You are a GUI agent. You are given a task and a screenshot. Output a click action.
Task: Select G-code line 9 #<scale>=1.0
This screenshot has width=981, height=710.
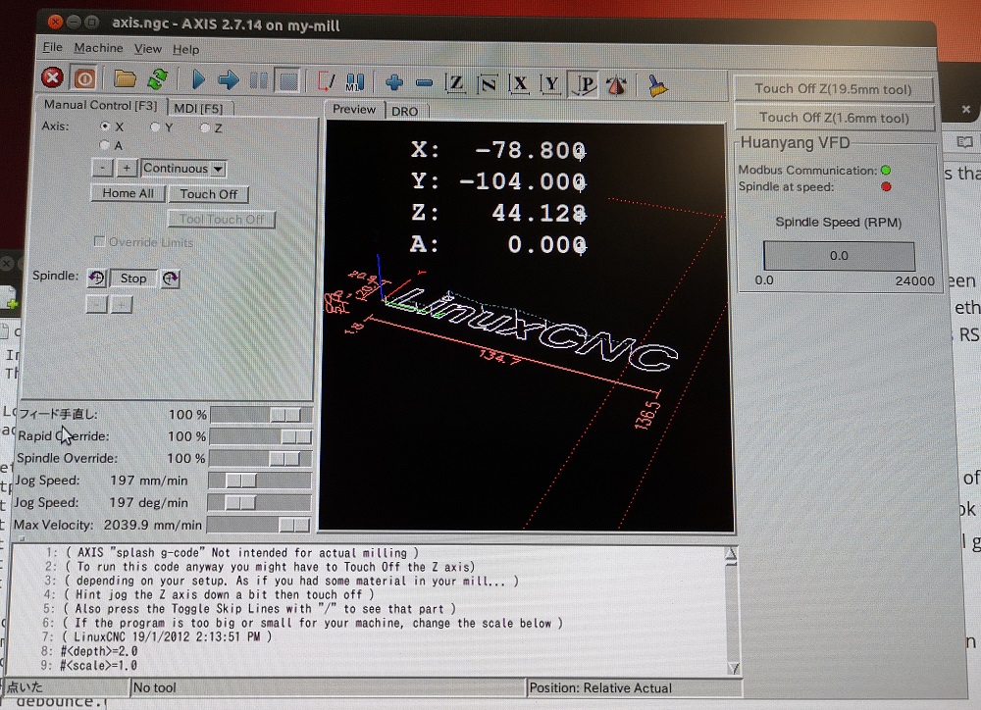[98, 665]
